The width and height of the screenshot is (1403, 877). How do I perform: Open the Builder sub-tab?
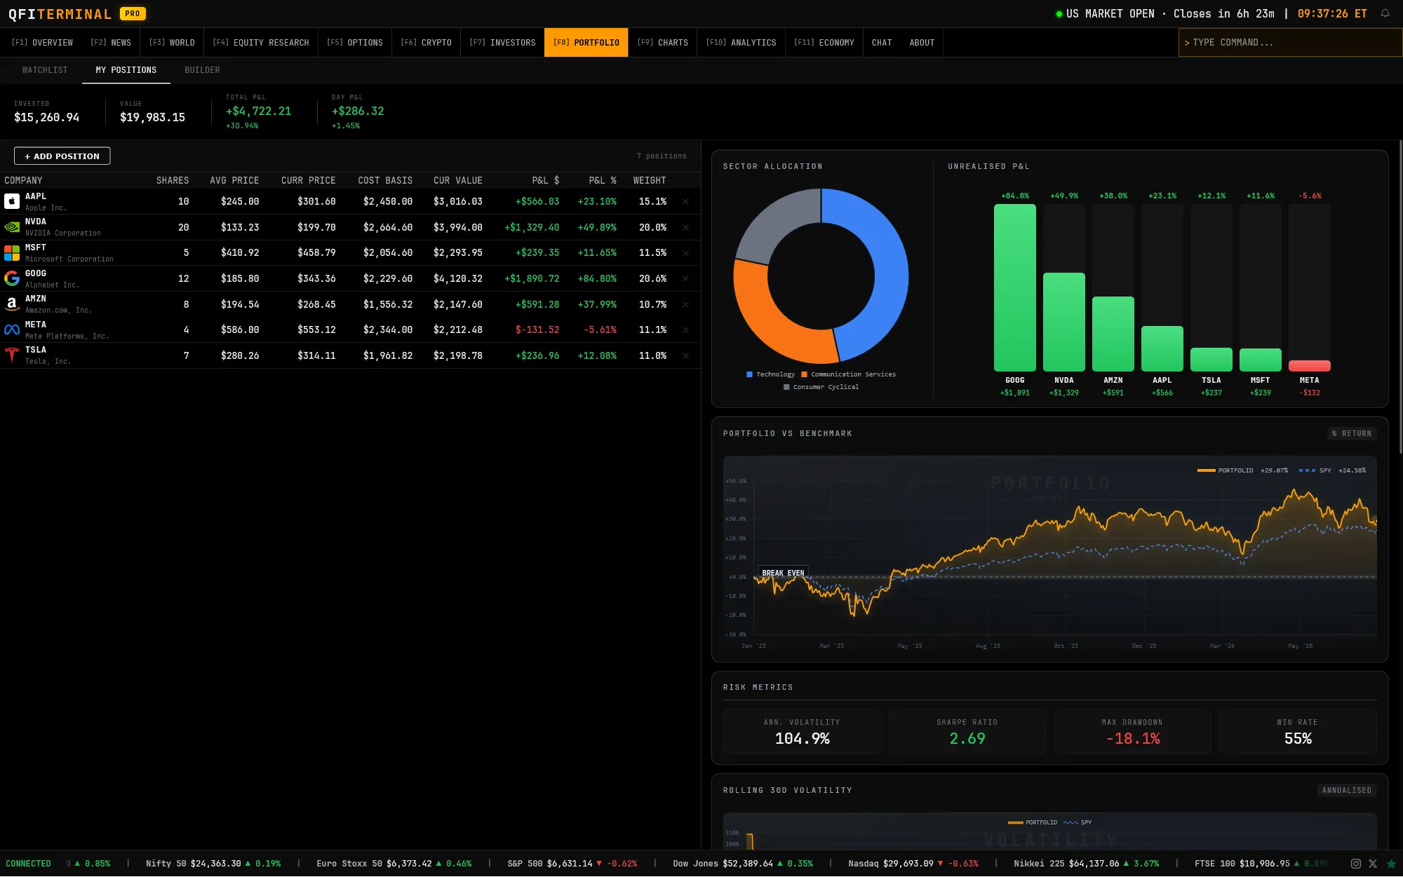pyautogui.click(x=202, y=70)
